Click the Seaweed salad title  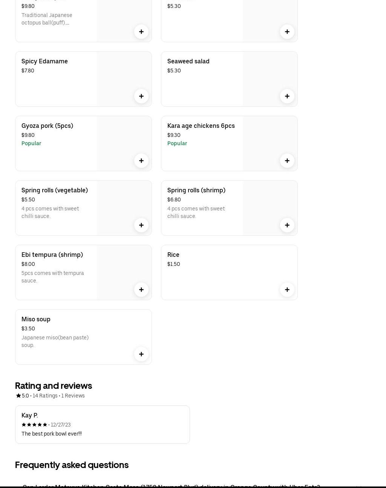point(188,61)
